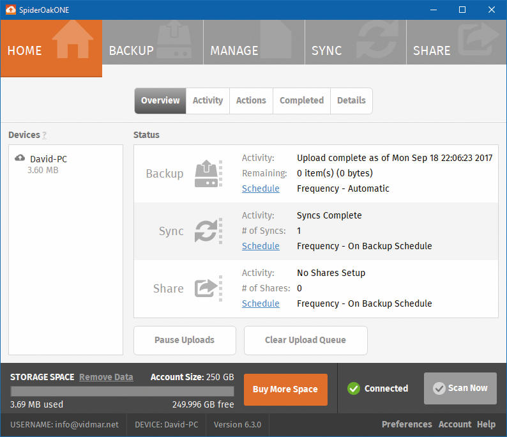507x437 pixels.
Task: Click Buy More Space button
Action: tap(285, 390)
